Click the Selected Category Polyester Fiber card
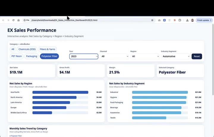 coord(180,71)
